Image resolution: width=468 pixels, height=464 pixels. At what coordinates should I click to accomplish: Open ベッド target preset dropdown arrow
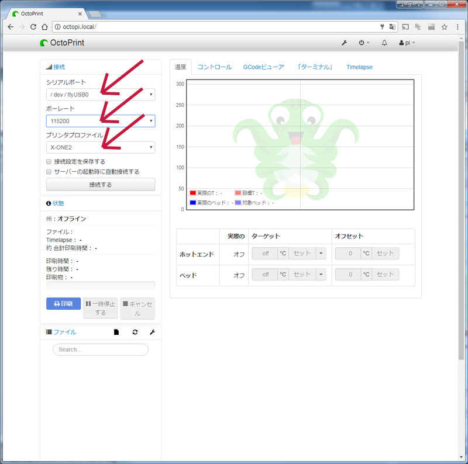click(321, 274)
